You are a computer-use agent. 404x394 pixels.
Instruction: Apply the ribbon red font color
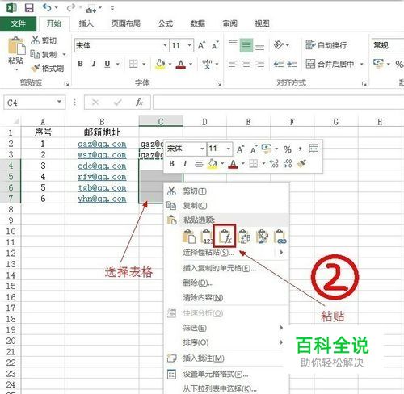tap(181, 64)
